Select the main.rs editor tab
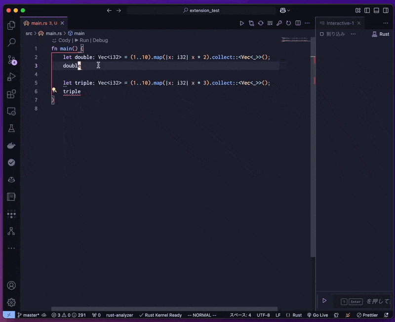395x322 pixels. (44, 23)
